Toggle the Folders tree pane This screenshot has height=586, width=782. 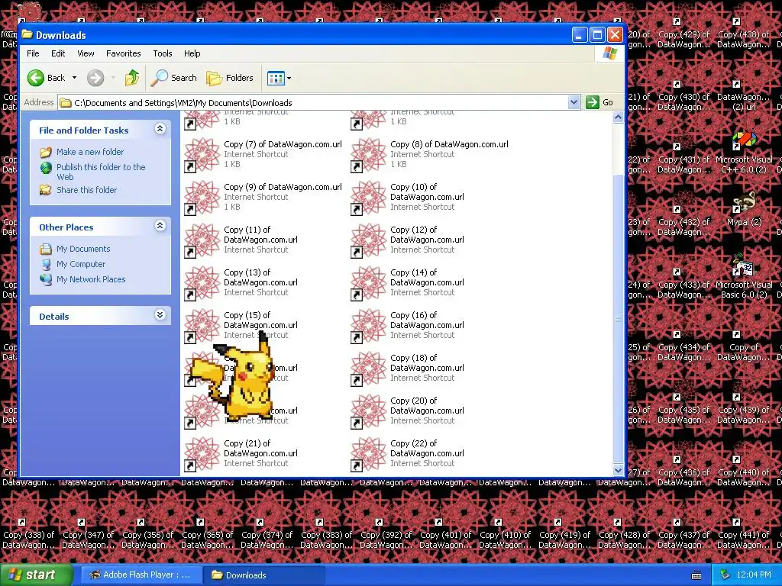pos(230,78)
